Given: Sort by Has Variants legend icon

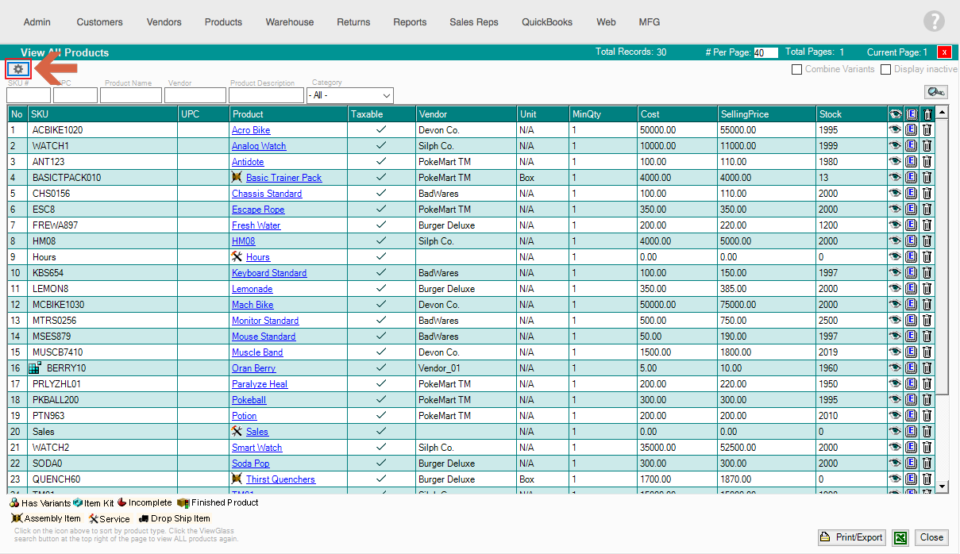Looking at the screenshot, I should [x=15, y=502].
